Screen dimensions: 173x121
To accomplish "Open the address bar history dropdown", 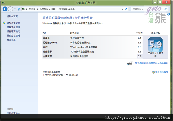I will coord(122,9).
